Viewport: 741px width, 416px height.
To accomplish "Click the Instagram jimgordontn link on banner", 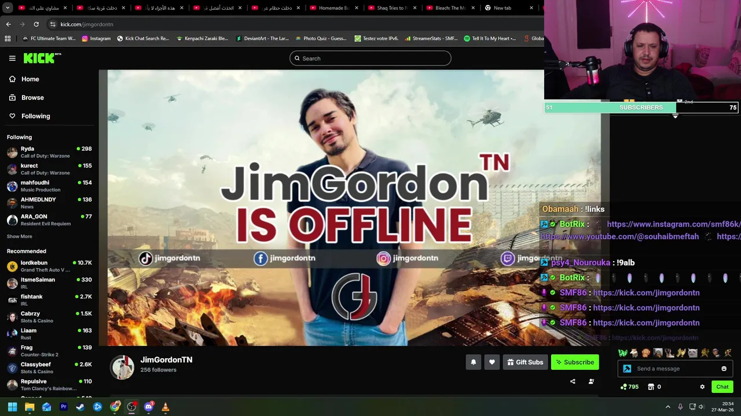I will point(408,258).
